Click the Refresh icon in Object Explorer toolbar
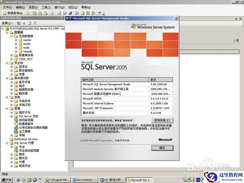Image resolution: width=244 pixels, height=183 pixels. click(x=30, y=23)
